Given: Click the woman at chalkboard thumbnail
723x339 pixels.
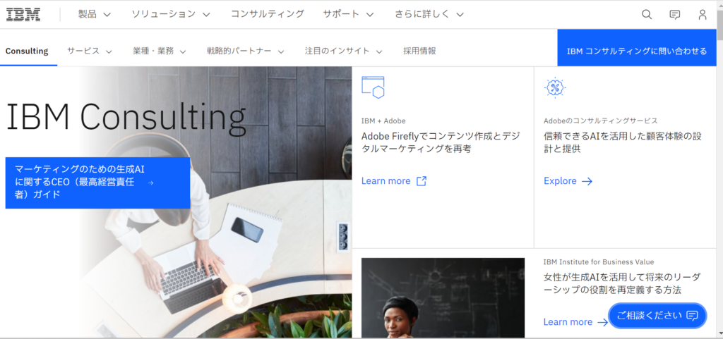Looking at the screenshot, I should coord(443,298).
